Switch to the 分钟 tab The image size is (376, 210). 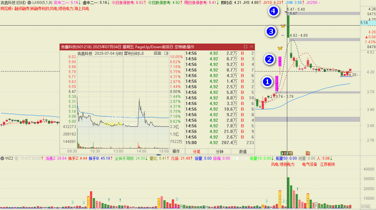tap(220, 152)
